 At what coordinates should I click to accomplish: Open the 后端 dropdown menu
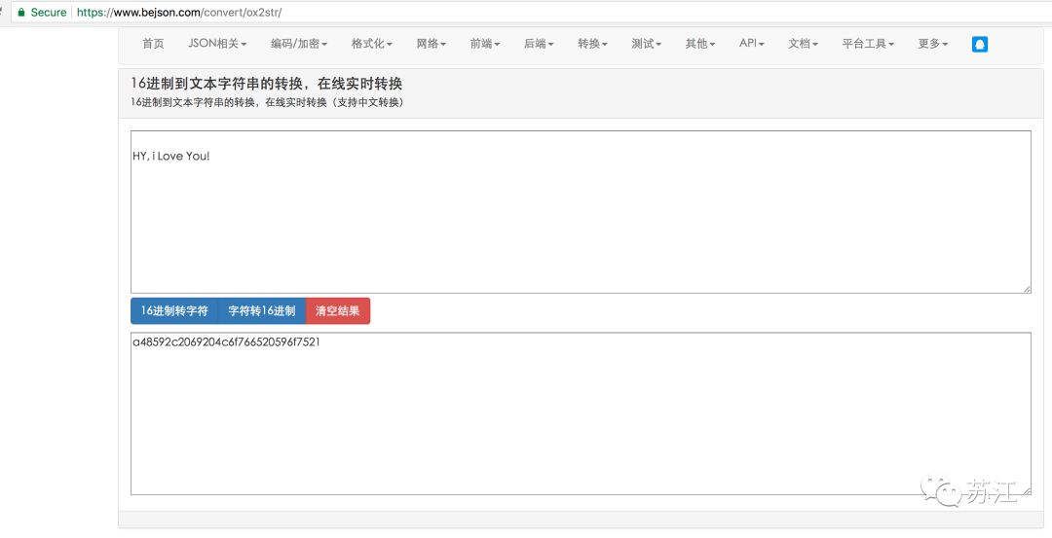[x=539, y=44]
